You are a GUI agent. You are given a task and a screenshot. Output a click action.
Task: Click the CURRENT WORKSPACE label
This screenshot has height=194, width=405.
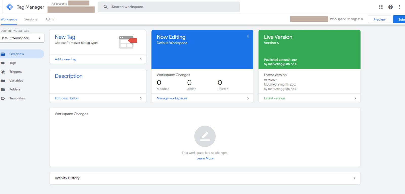point(15,31)
